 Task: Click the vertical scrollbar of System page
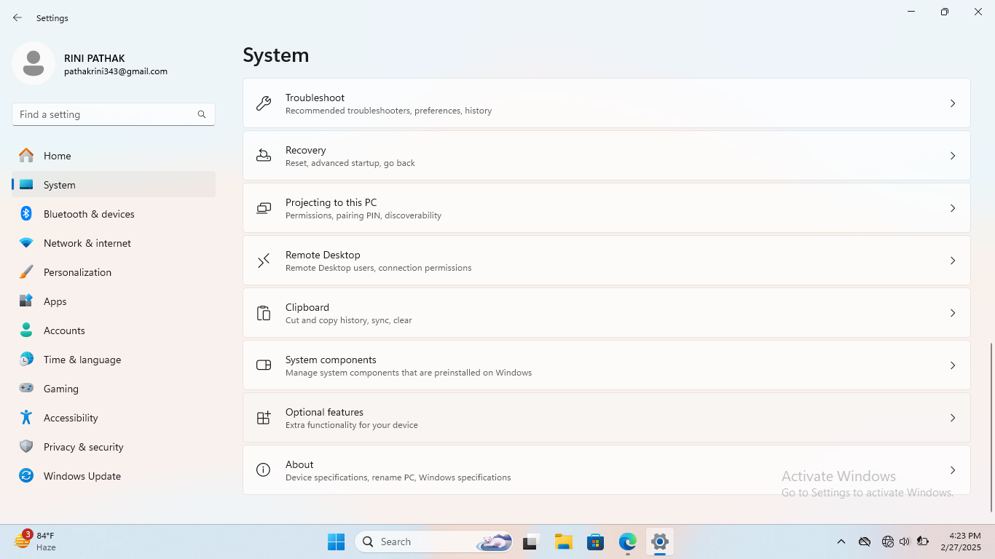pyautogui.click(x=991, y=427)
